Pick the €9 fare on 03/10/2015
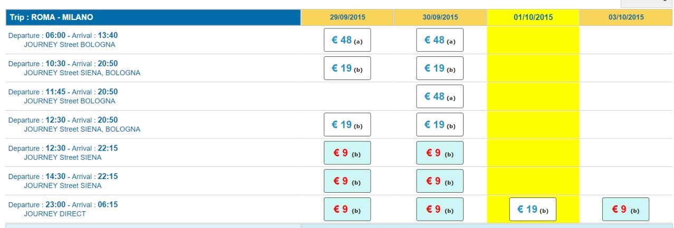The width and height of the screenshot is (674, 228). click(625, 210)
